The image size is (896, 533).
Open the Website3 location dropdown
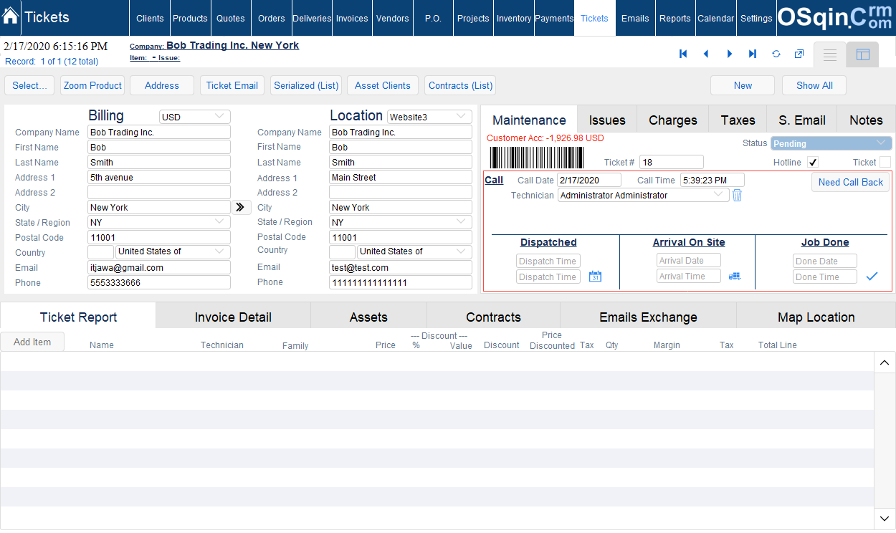429,116
